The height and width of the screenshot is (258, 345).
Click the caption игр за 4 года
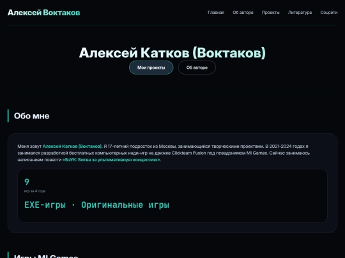[34, 191]
